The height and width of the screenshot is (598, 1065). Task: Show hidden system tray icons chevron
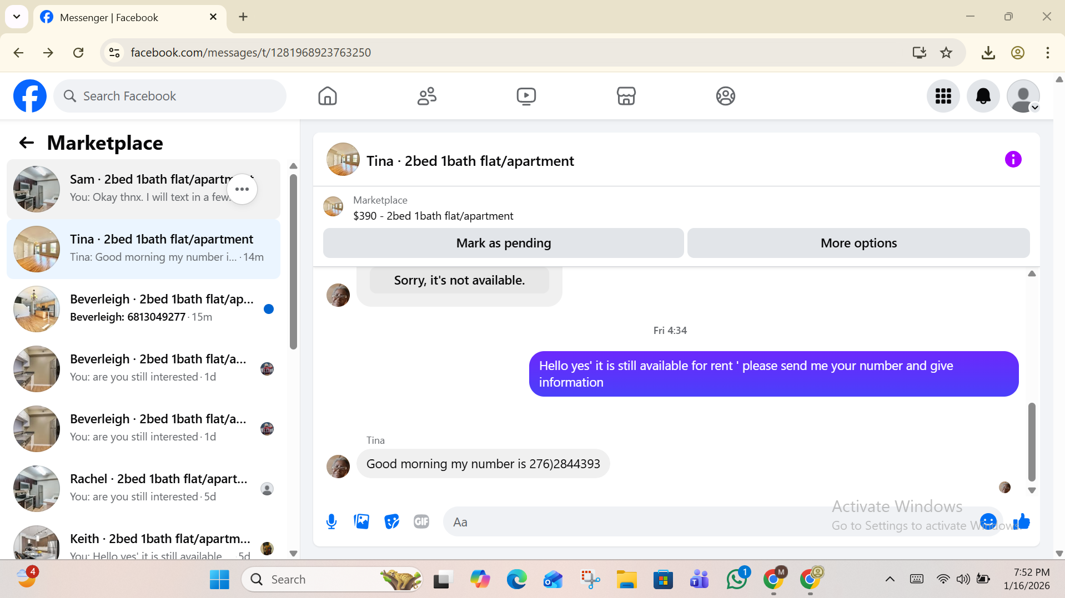click(890, 579)
